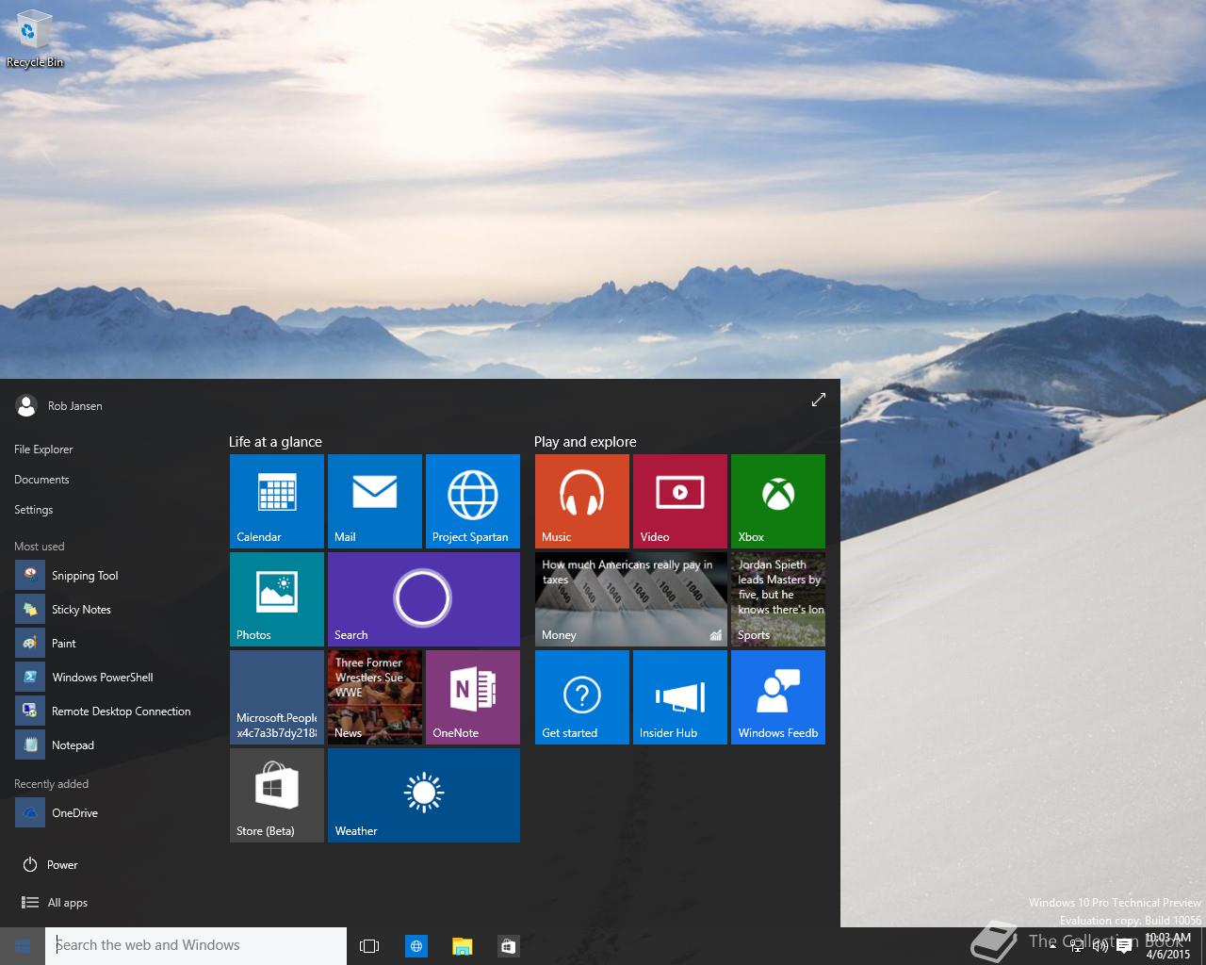Launch the Music tile
1206x965 pixels.
582,501
